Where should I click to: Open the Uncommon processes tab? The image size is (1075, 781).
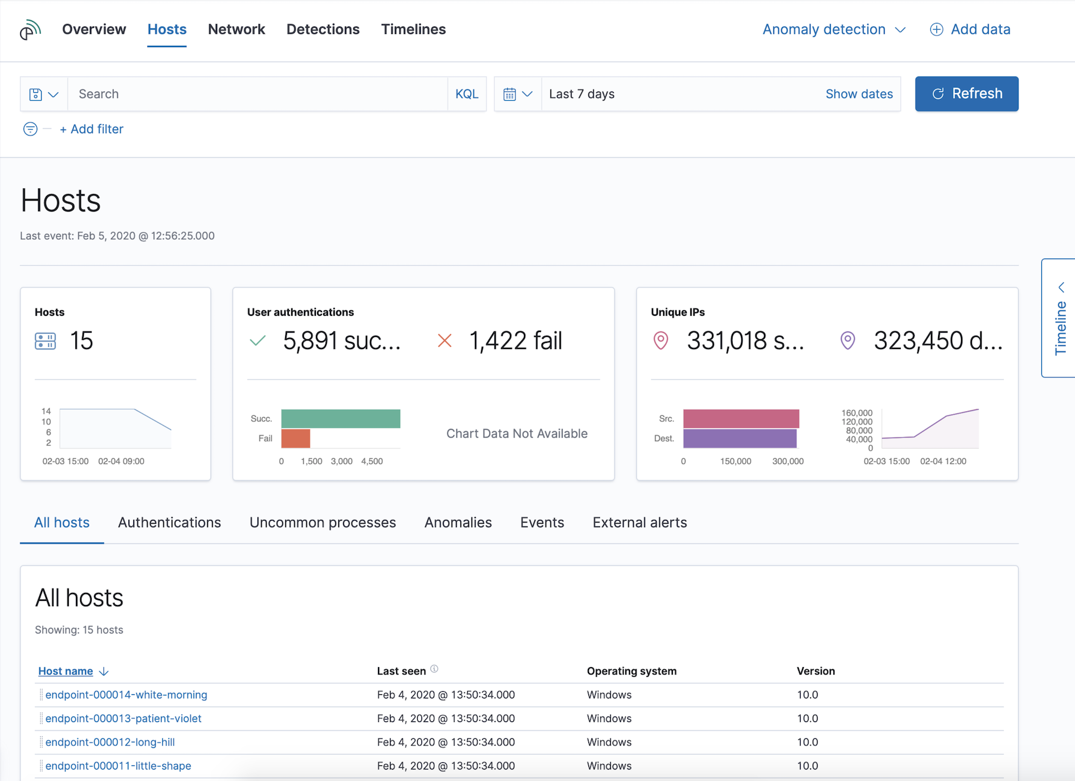point(323,522)
